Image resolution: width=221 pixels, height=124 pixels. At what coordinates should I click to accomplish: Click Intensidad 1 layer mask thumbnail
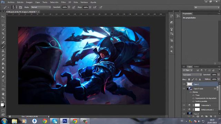tap(197, 105)
